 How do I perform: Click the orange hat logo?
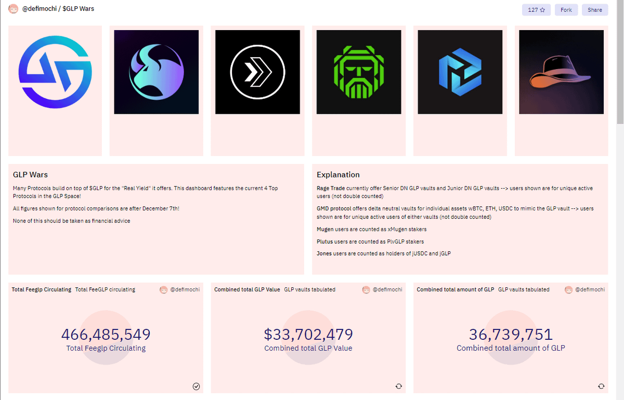pos(561,72)
